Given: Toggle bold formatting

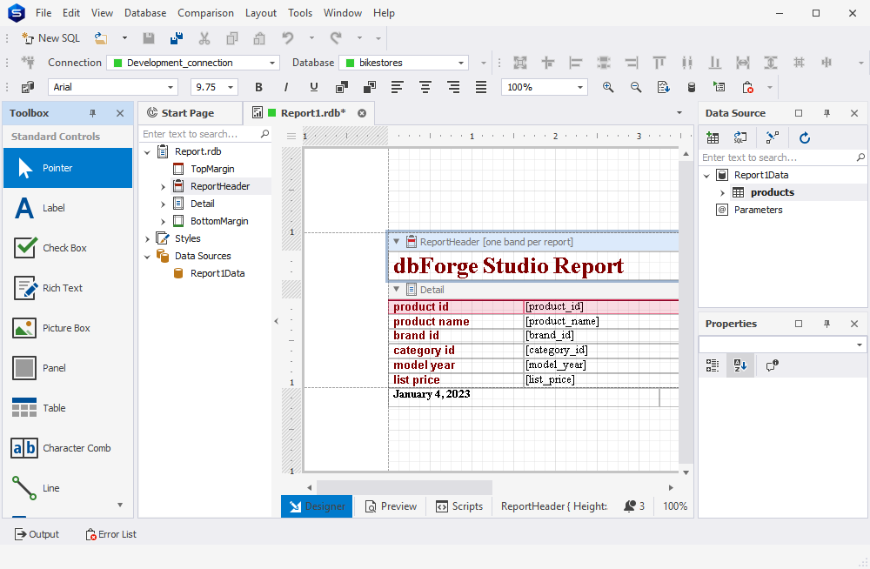Looking at the screenshot, I should click(x=258, y=87).
